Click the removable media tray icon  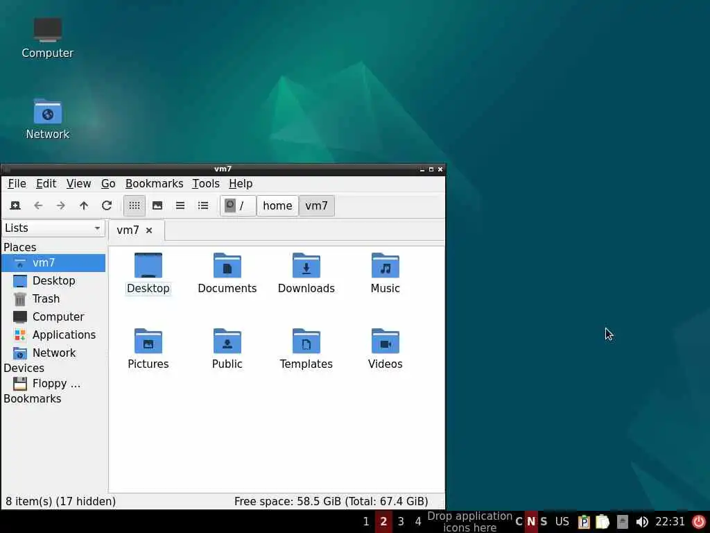click(x=623, y=522)
